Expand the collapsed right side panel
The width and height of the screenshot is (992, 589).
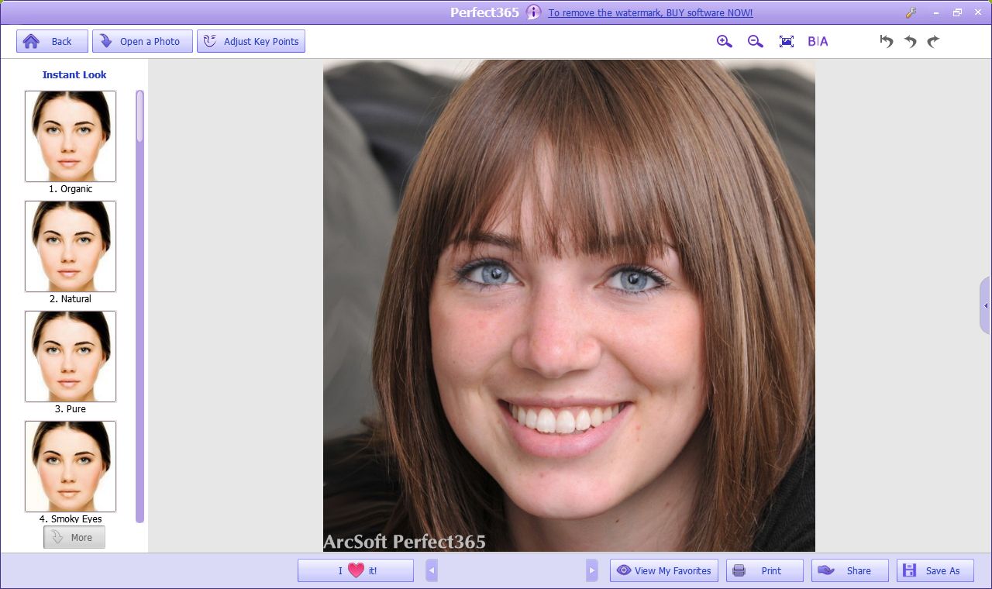pos(986,305)
